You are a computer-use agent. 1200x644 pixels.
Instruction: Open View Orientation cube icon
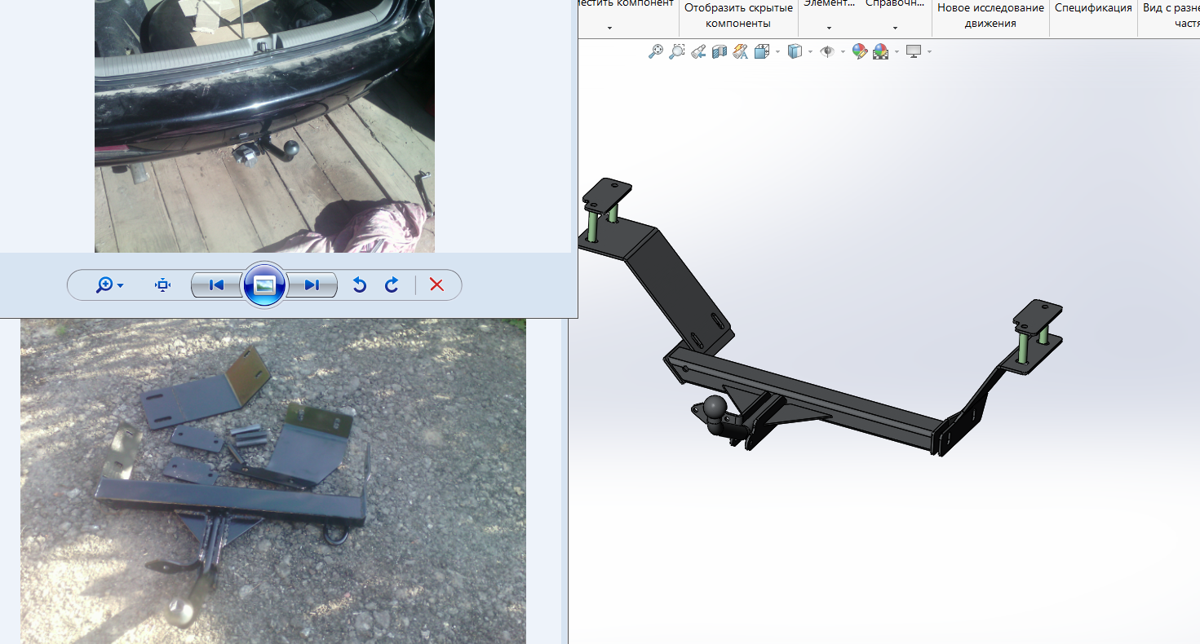(x=762, y=52)
